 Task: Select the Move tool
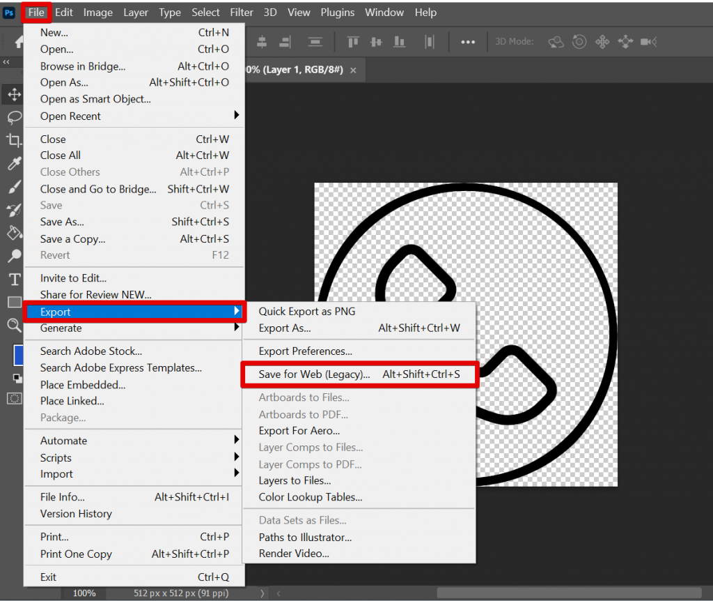15,94
